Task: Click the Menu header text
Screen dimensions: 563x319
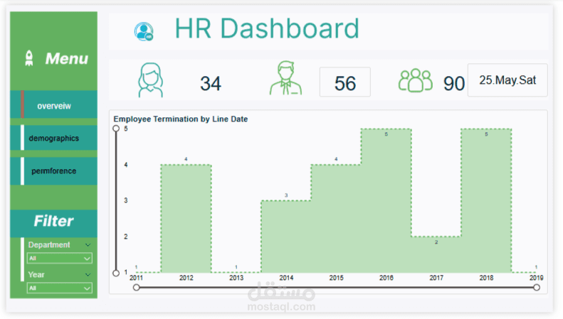Action: click(67, 58)
